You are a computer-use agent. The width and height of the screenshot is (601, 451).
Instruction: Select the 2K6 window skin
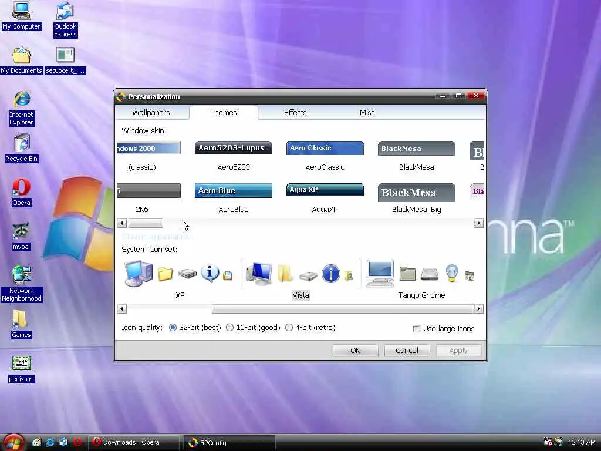[148, 198]
